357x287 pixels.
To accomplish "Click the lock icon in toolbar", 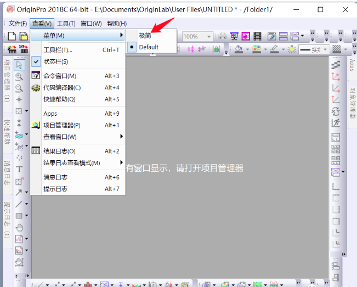I will 216,49.
